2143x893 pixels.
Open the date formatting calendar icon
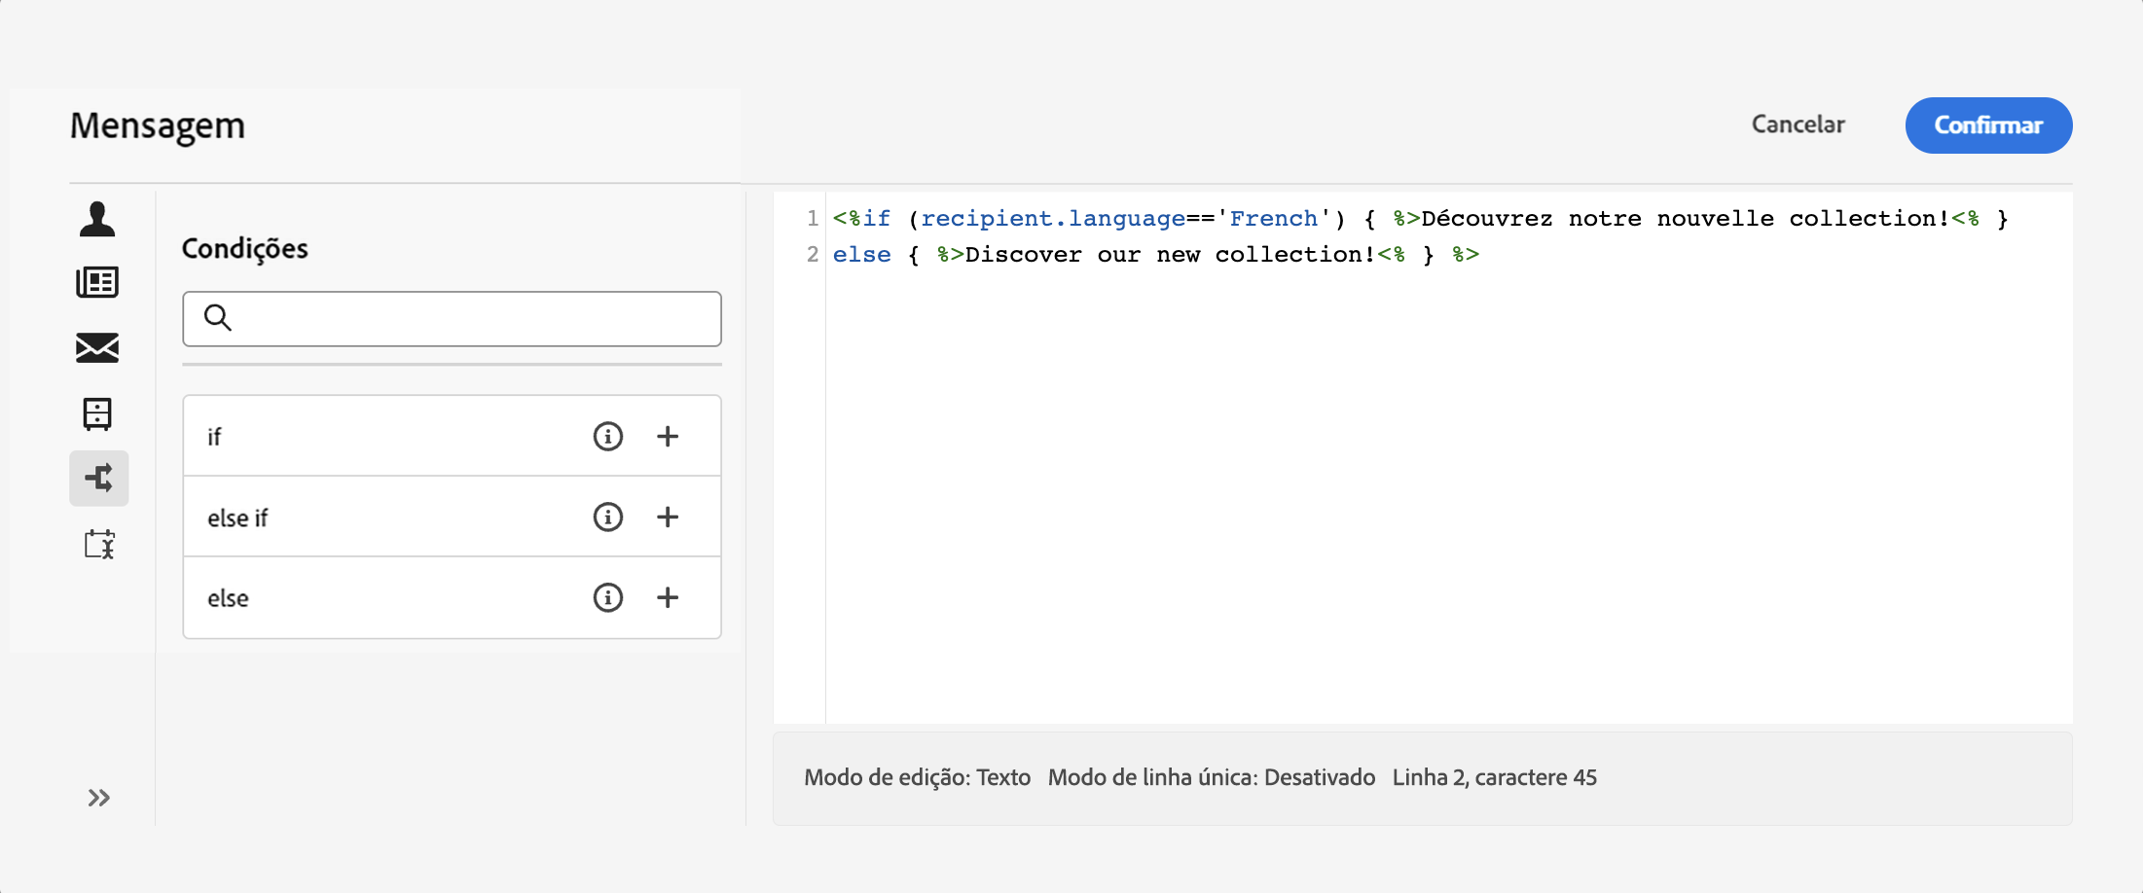tap(98, 544)
